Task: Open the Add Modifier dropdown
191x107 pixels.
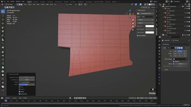Action: 176,44
